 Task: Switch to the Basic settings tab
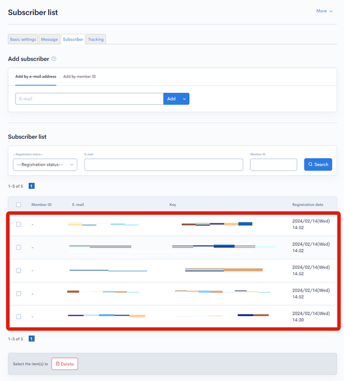23,39
